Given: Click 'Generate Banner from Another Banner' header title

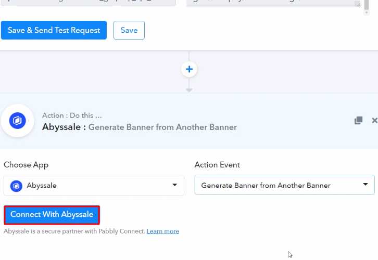Looking at the screenshot, I should click(162, 127).
